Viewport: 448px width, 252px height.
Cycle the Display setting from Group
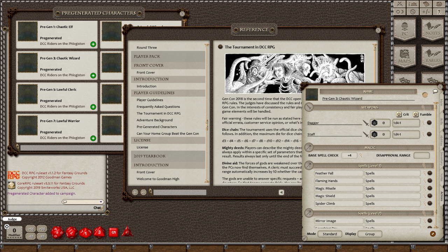pos(370,234)
